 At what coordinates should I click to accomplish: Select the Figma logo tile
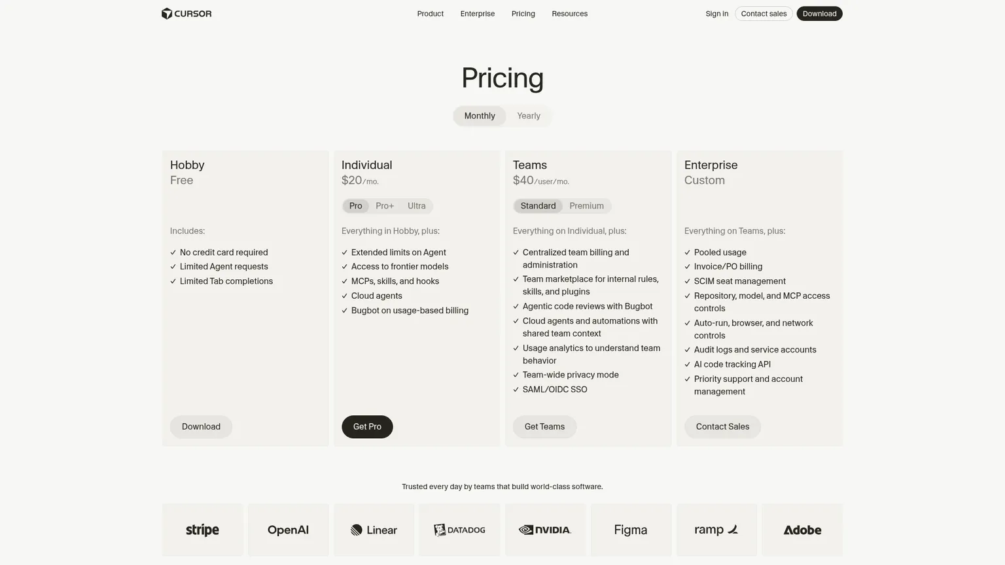631,530
